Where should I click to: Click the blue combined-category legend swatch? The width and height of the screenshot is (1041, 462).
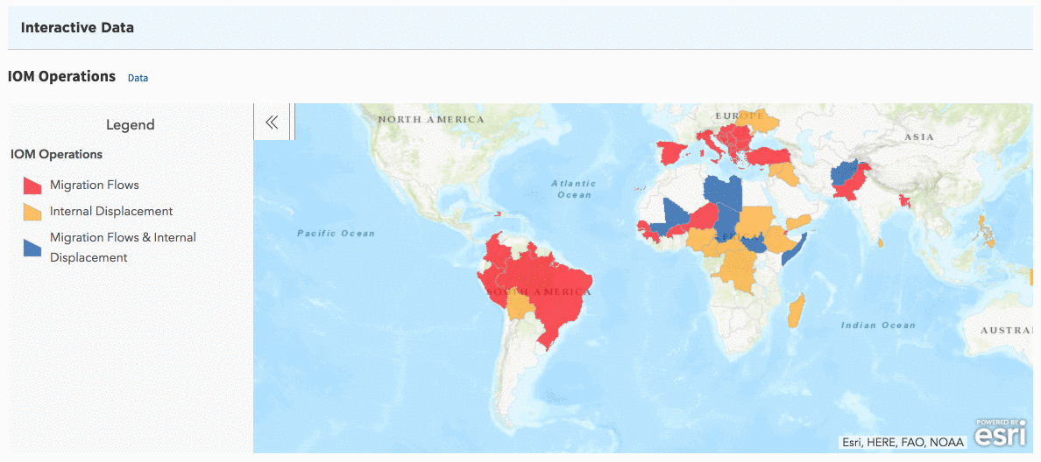point(32,248)
